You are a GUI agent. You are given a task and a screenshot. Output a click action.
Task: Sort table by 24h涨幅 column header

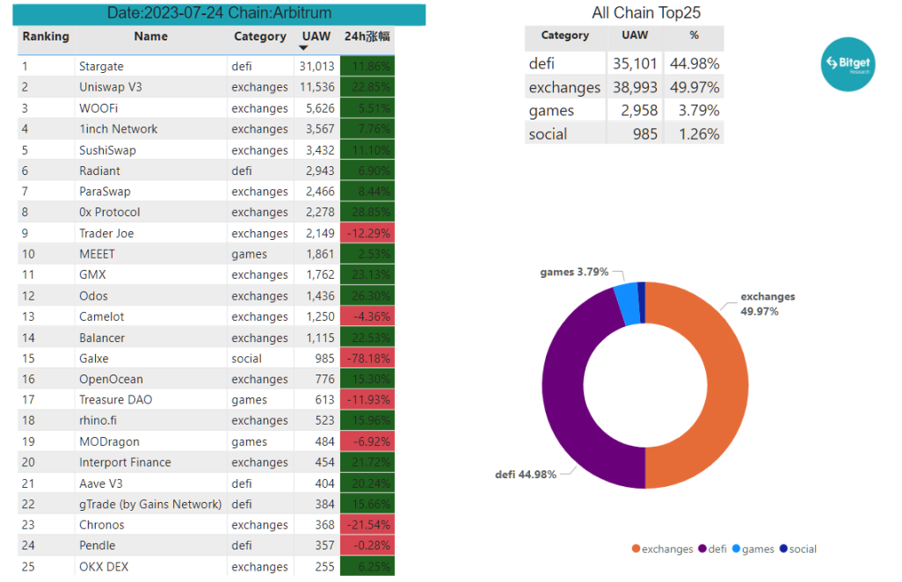(x=367, y=36)
